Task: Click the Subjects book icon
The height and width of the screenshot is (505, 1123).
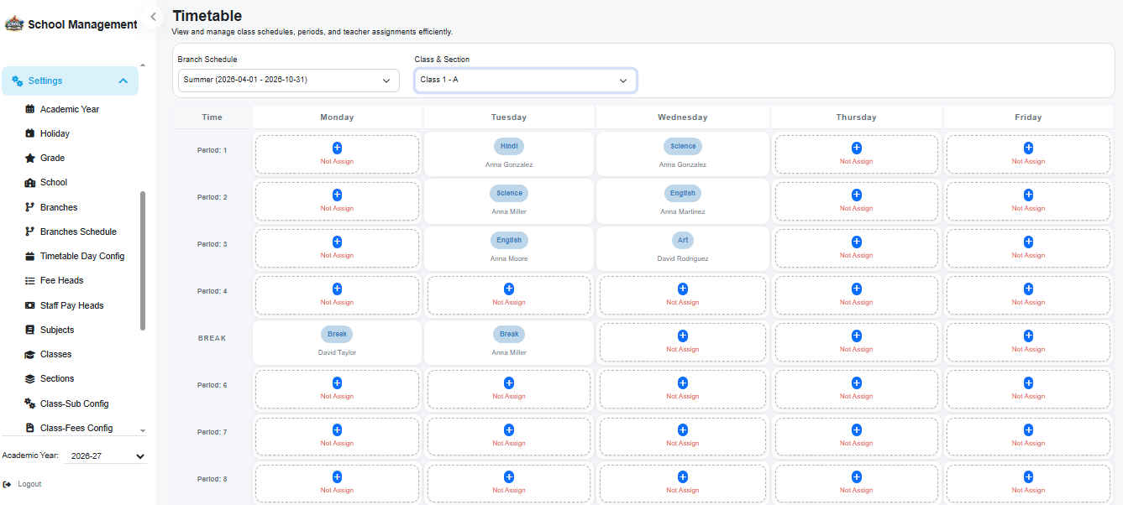Action: 30,330
